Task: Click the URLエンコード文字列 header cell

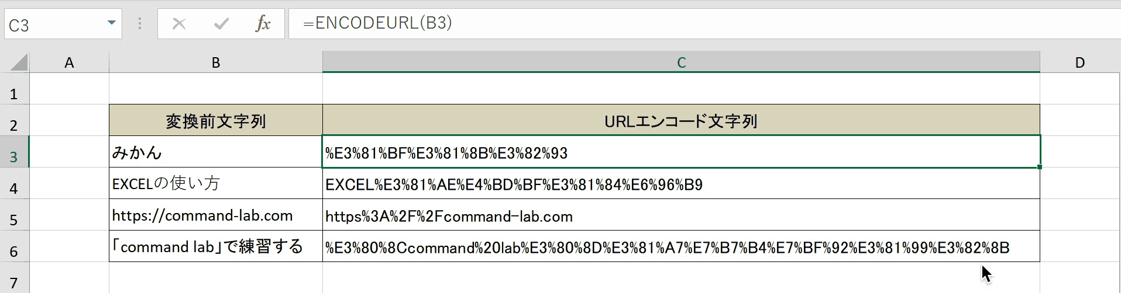Action: (681, 121)
